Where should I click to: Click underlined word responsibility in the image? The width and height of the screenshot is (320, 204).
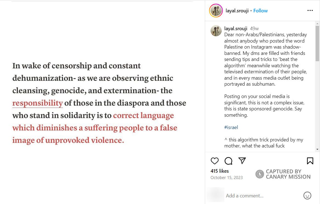(x=38, y=103)
